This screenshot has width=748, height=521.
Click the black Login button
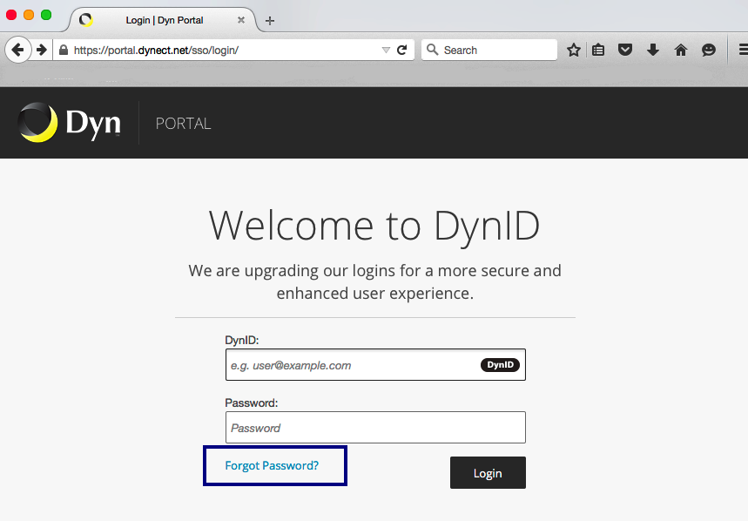[488, 473]
